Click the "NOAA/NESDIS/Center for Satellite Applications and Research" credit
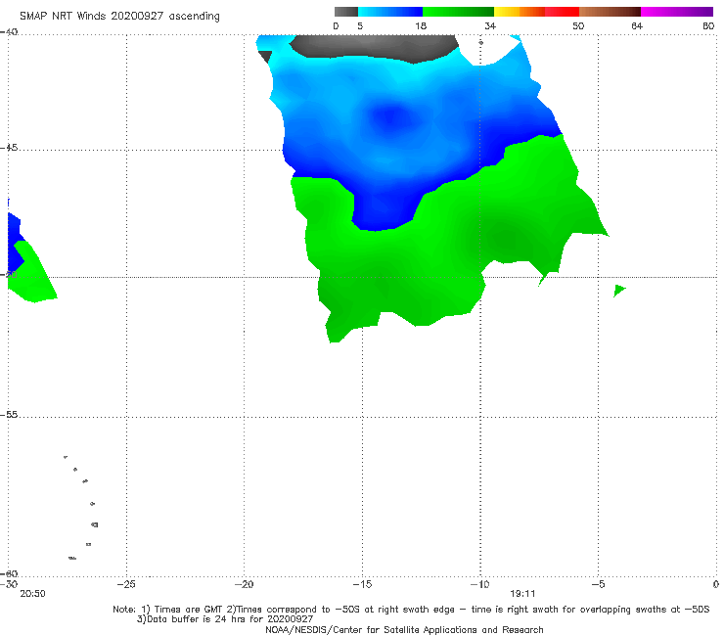Screen dimensions: 724x636 (404, 630)
